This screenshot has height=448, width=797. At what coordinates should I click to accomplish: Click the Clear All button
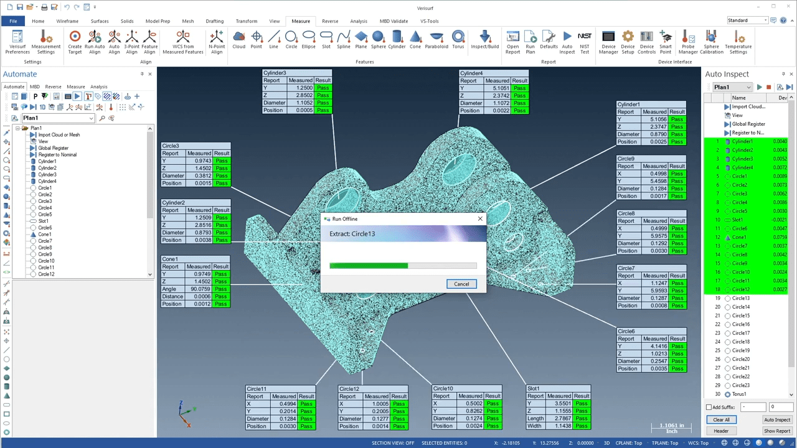721,420
